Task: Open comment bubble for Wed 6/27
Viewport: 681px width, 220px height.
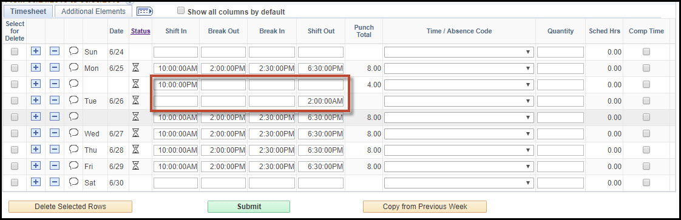Action: point(73,133)
